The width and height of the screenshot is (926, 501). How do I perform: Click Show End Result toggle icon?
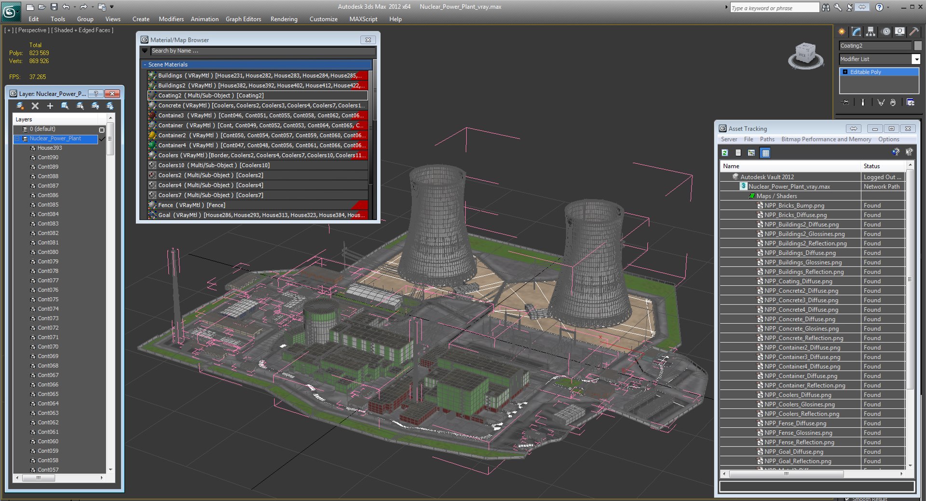862,102
